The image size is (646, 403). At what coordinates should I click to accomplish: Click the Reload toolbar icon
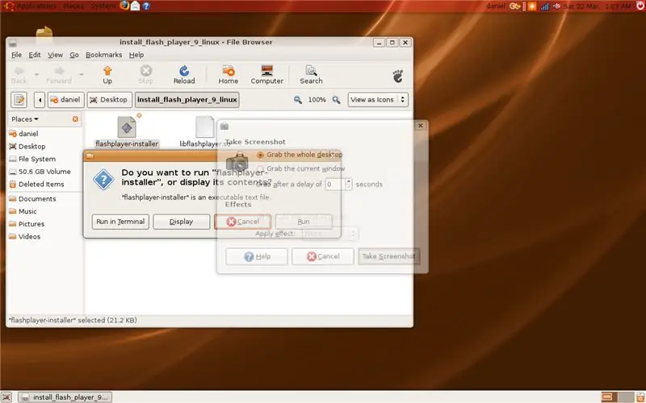[x=184, y=70]
